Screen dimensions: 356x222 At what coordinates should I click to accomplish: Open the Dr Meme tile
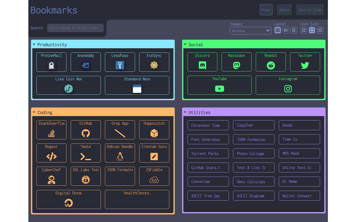(299, 181)
